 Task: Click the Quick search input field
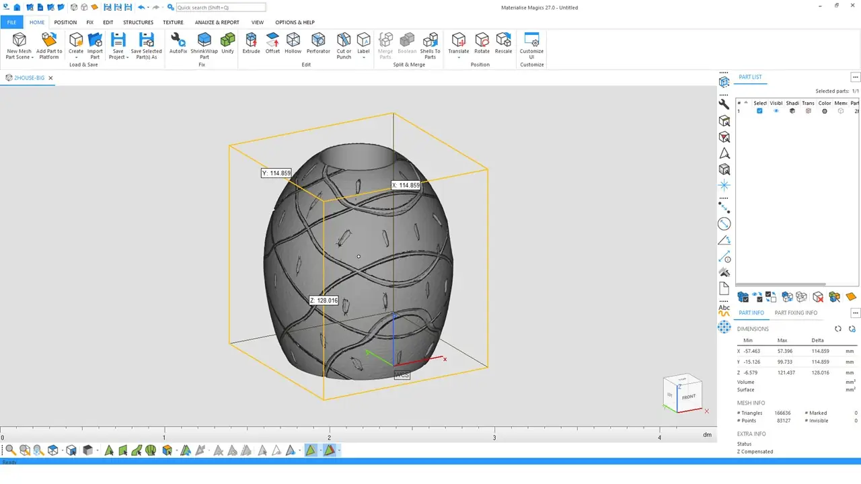[221, 7]
